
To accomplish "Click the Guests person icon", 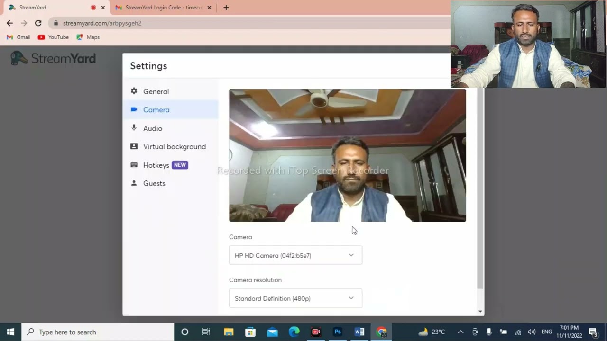I will pyautogui.click(x=134, y=183).
